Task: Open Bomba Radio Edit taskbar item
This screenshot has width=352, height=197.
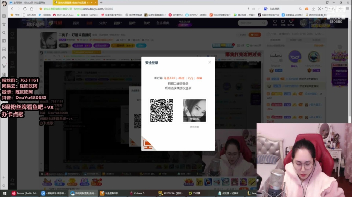Action: click(24, 193)
